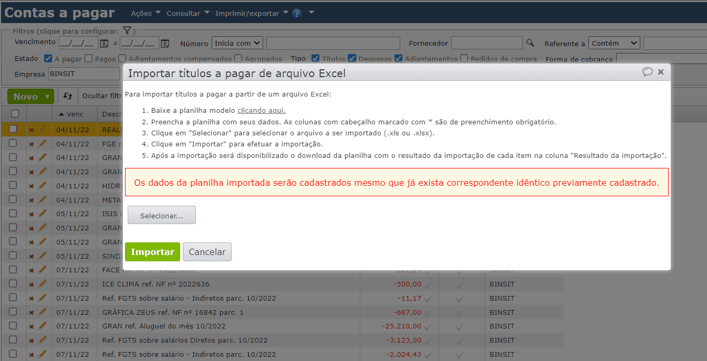Edit the GRAN ref. Aluguel row

(42, 326)
